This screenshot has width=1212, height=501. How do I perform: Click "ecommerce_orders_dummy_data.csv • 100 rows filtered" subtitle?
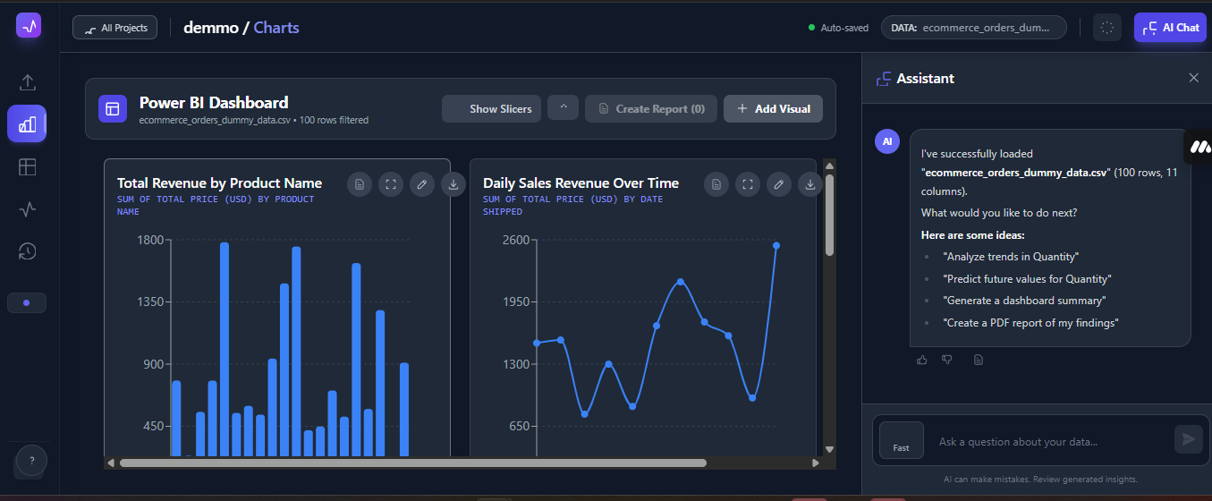coord(254,120)
